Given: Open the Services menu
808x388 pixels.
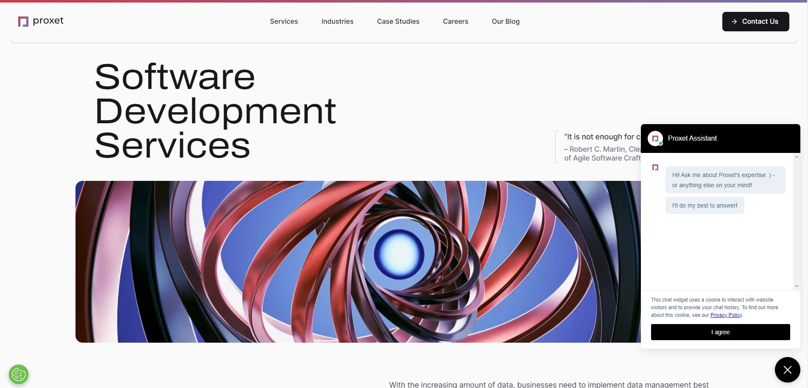Looking at the screenshot, I should click(284, 21).
